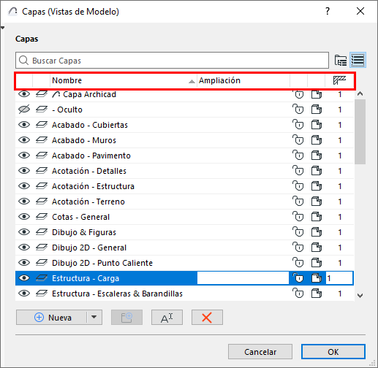Click folder icon of Dibujo 2D - General row

point(317,248)
